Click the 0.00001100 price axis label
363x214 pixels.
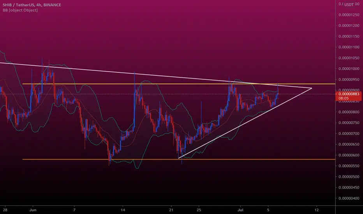(349, 47)
